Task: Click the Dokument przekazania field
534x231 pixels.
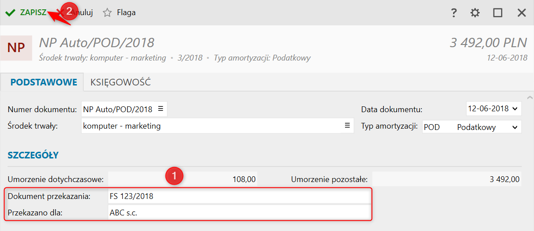Action: pyautogui.click(x=238, y=196)
